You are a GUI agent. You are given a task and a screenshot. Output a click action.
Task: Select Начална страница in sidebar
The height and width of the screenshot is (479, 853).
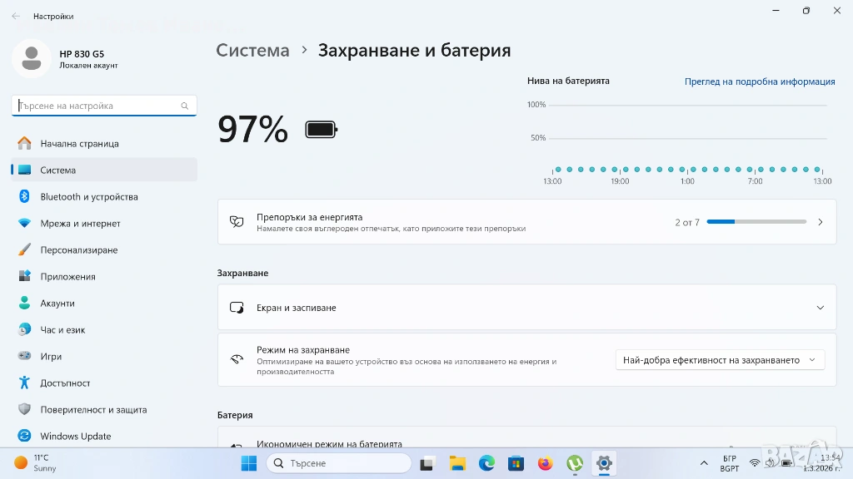coord(79,144)
